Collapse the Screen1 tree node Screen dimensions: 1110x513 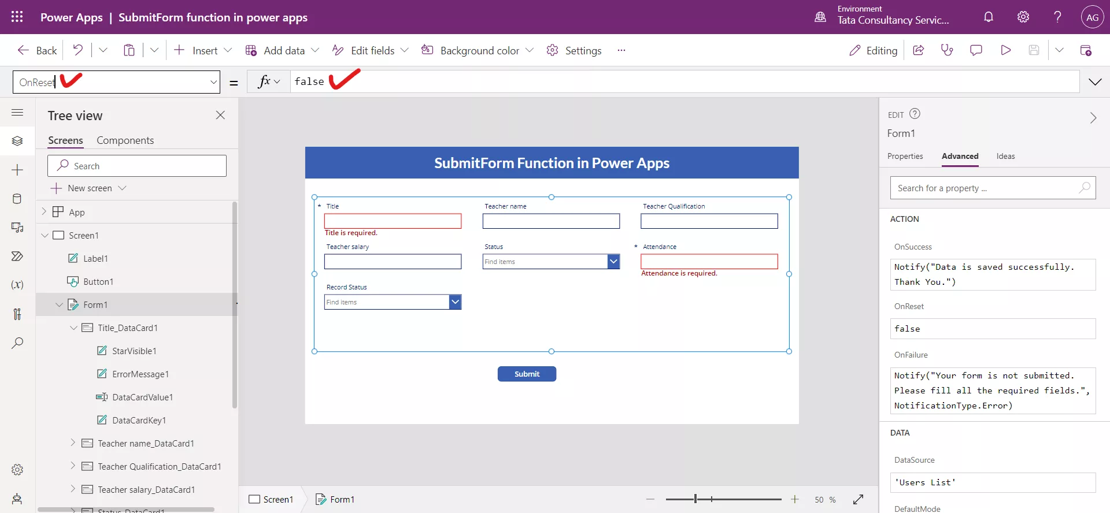[45, 235]
